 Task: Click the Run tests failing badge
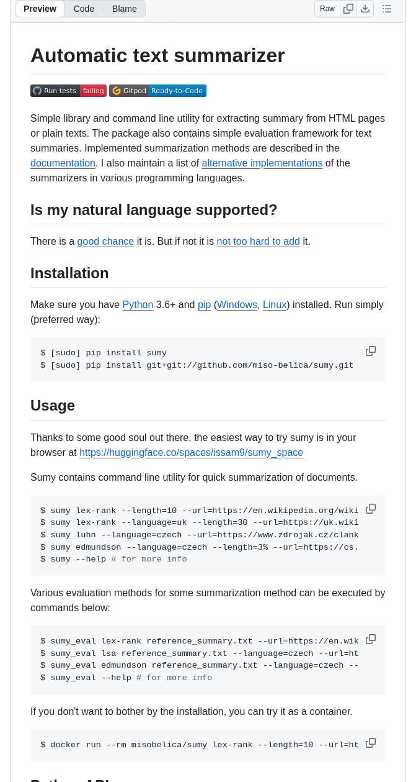click(68, 91)
